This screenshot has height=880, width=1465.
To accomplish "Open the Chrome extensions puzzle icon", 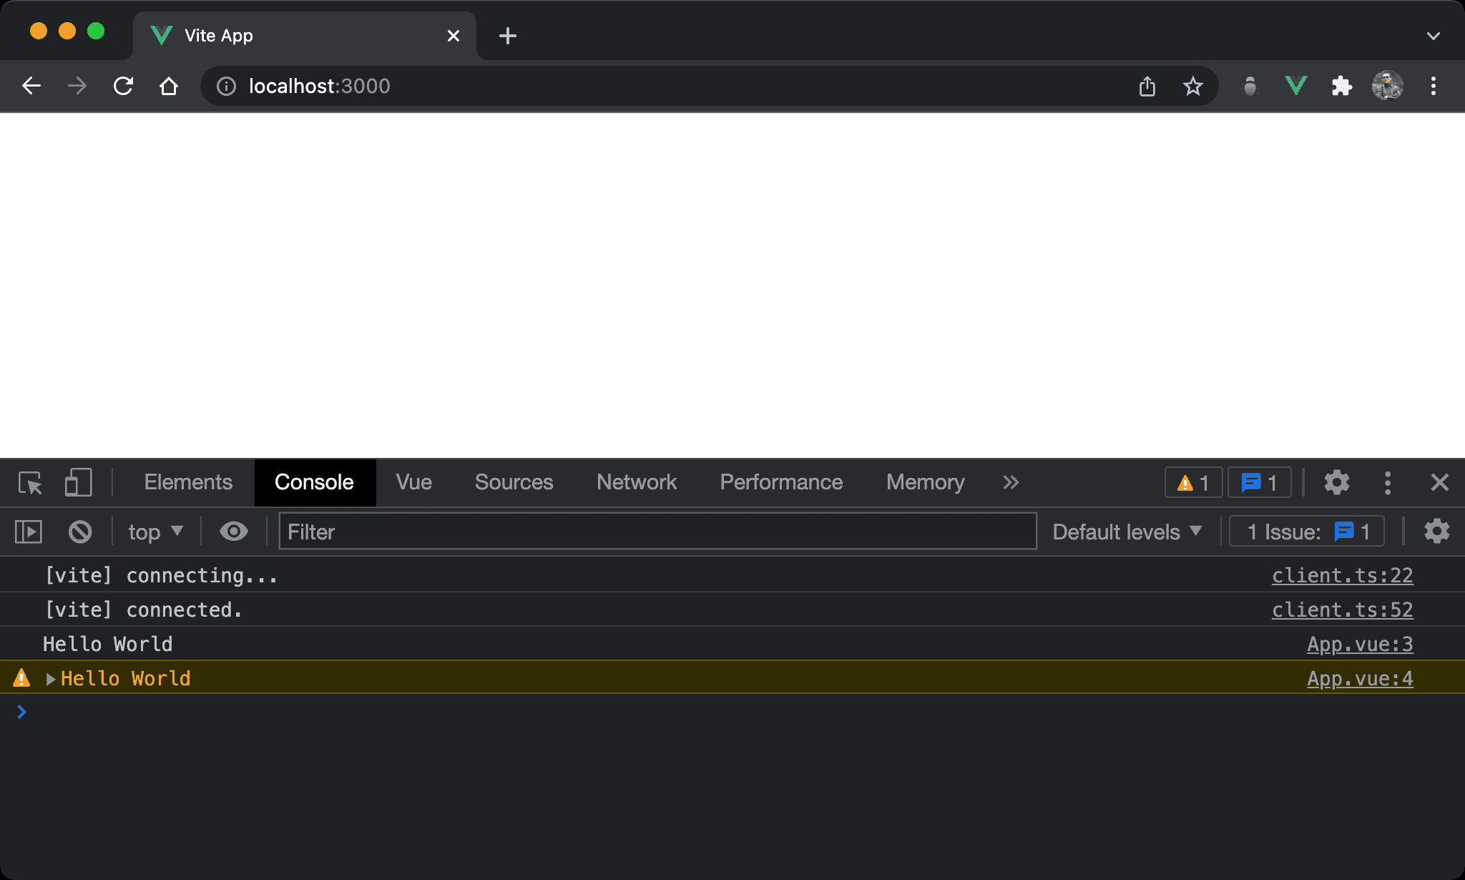I will pyautogui.click(x=1341, y=87).
